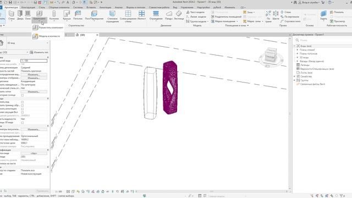
Task: Toggle обрезать аннотации (annotation crop) checkbox
Action: point(23,109)
